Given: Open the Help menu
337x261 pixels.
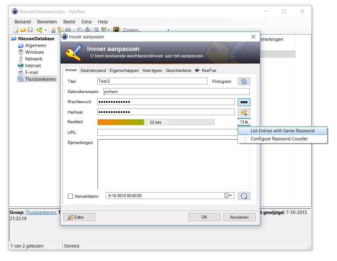Looking at the screenshot, I should tap(103, 22).
